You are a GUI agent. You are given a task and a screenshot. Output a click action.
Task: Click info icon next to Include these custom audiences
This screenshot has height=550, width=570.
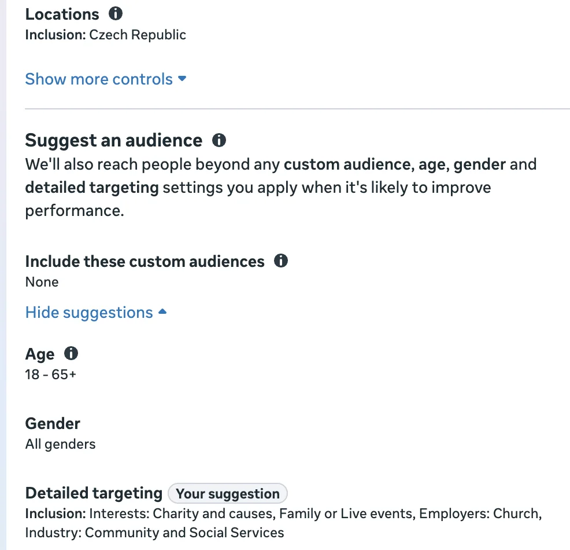(280, 261)
